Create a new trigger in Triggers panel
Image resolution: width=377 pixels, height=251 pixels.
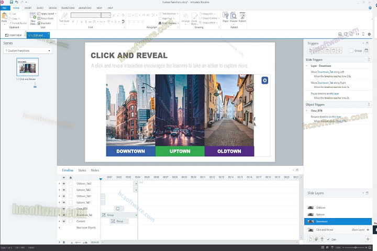[310, 50]
